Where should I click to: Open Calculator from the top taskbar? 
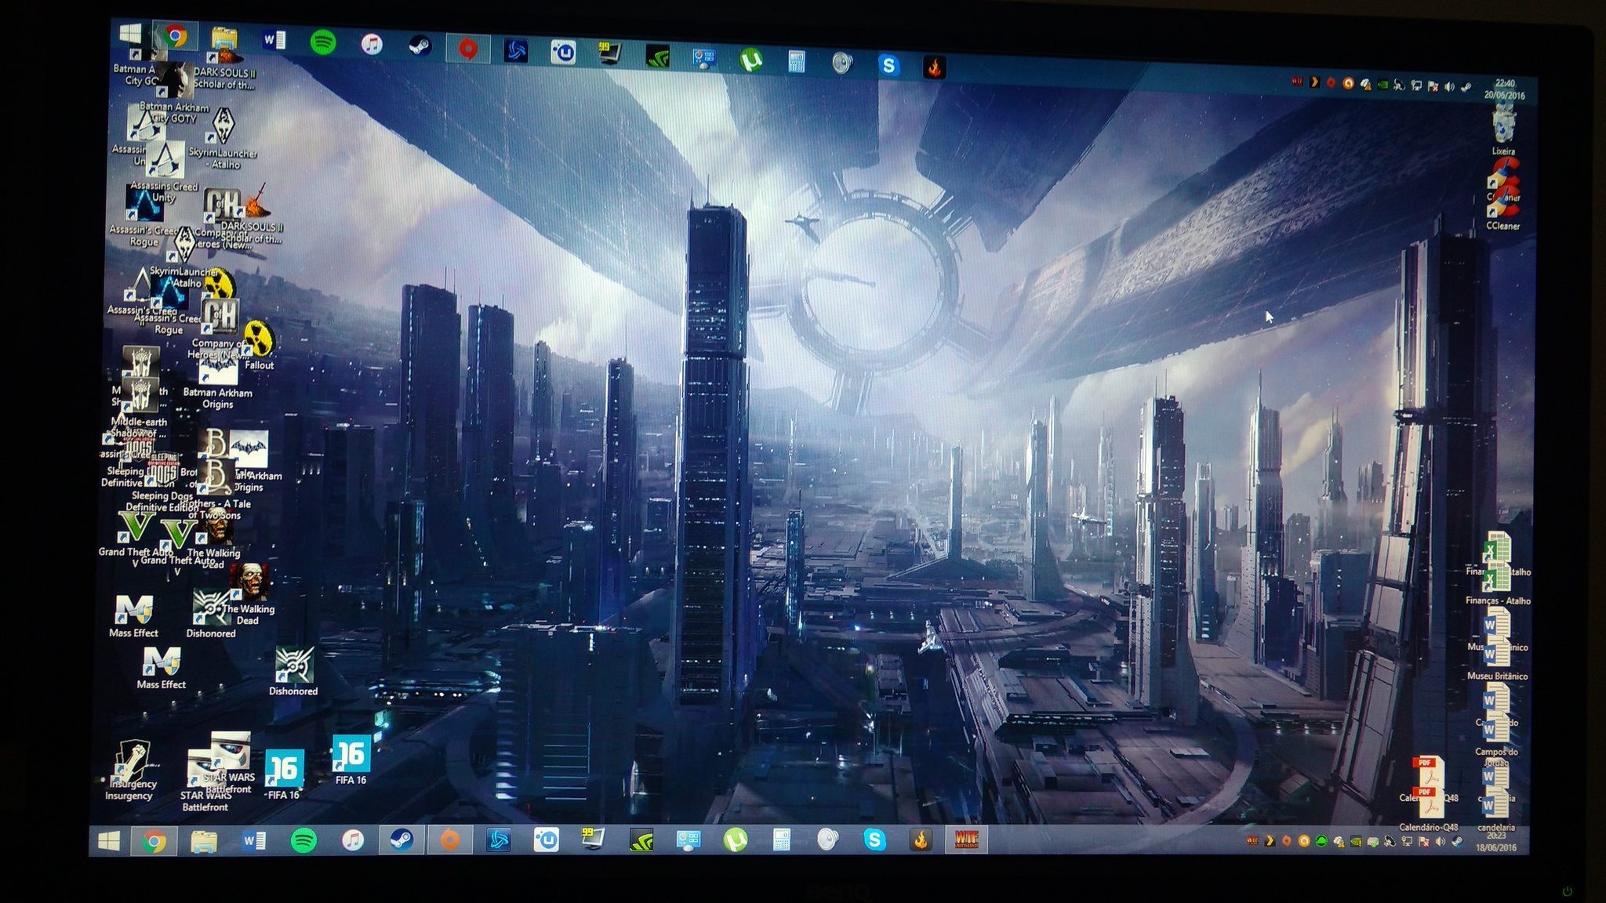[796, 62]
